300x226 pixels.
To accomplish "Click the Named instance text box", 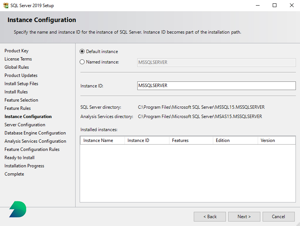I will (216, 62).
